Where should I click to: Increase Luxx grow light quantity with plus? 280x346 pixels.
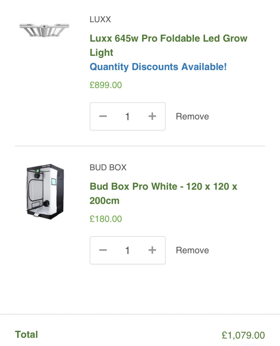(x=152, y=116)
